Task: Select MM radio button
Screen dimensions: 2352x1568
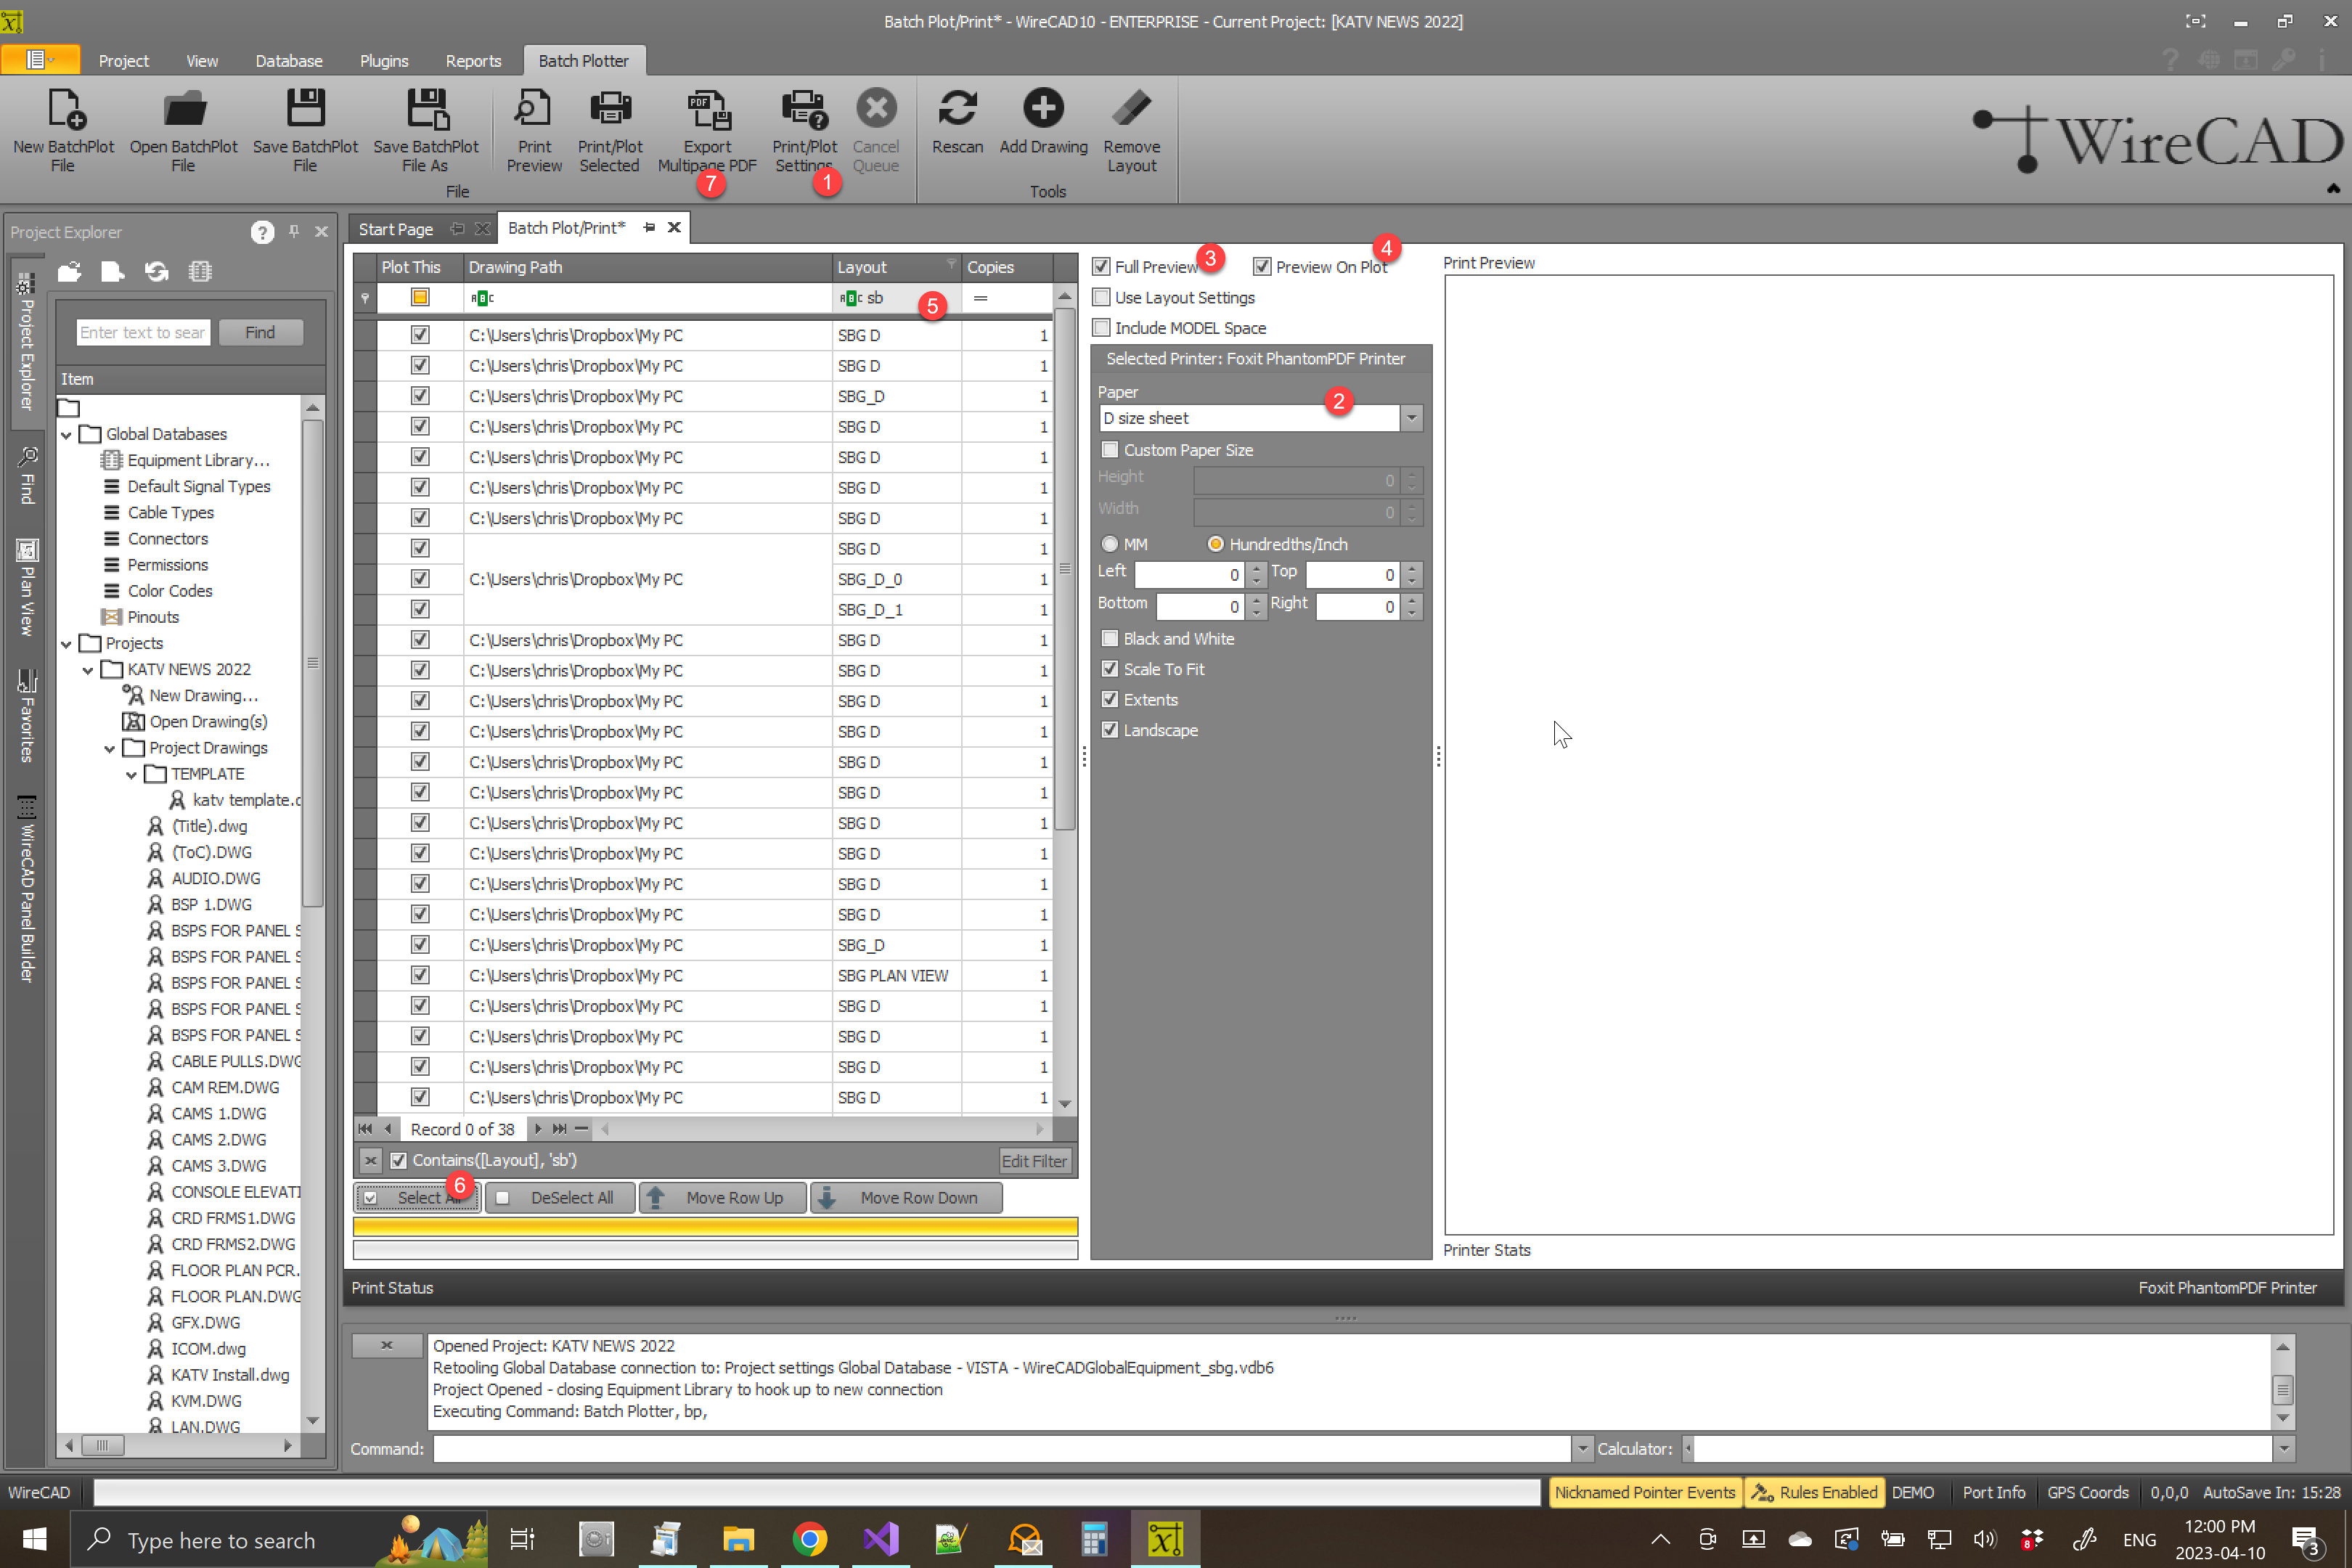Action: [x=1110, y=544]
